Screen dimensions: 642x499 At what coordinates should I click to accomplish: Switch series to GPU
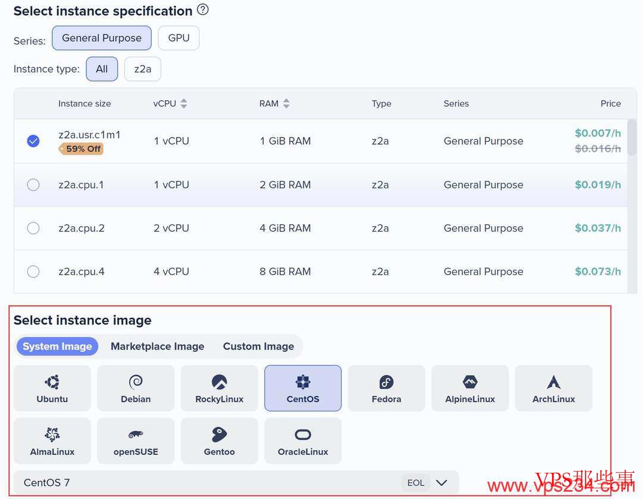tap(178, 38)
